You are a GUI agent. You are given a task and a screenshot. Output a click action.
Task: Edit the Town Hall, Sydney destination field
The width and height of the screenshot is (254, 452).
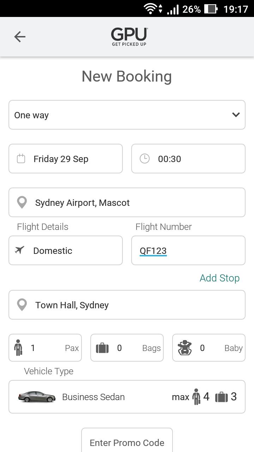127,305
